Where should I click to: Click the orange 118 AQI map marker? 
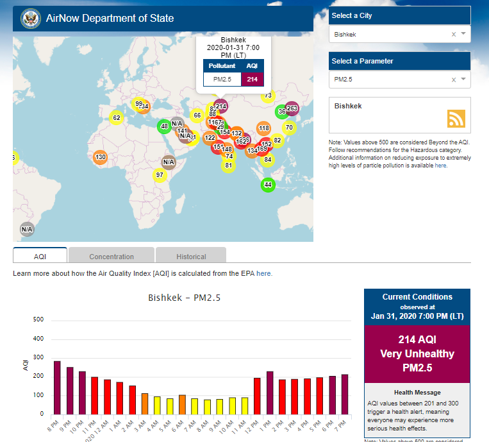click(x=263, y=128)
